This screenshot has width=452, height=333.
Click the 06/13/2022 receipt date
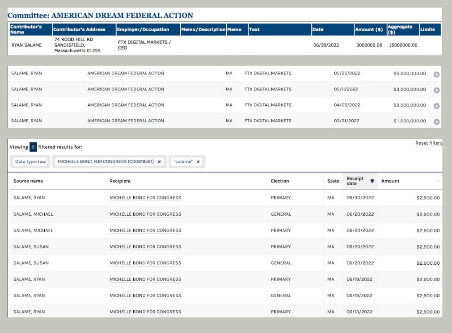[359, 312]
